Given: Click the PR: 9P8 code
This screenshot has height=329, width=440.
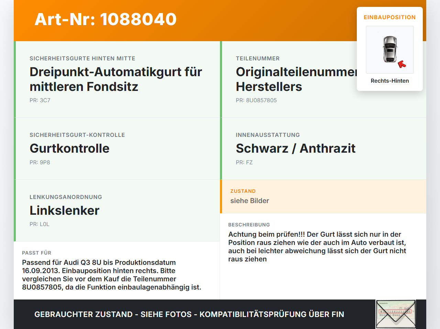Looking at the screenshot, I should pos(40,163).
